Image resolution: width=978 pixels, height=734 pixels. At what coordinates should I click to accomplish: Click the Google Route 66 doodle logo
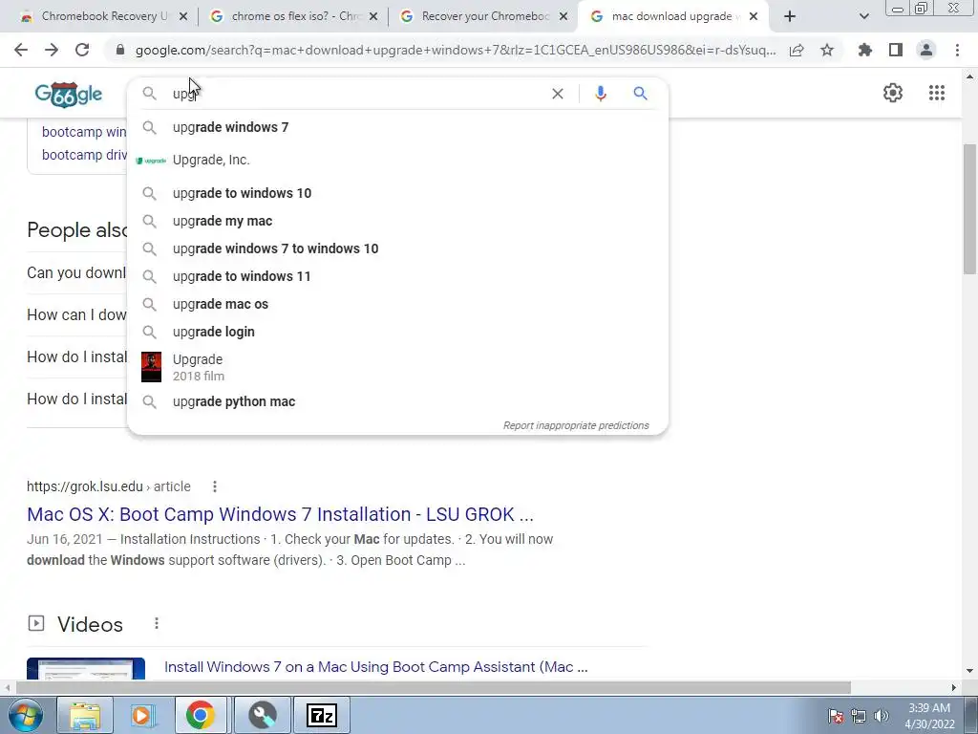pos(68,95)
